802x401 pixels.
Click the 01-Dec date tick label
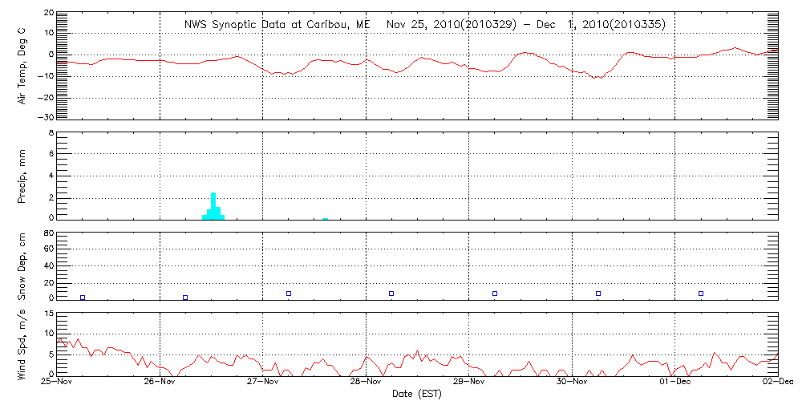(674, 383)
